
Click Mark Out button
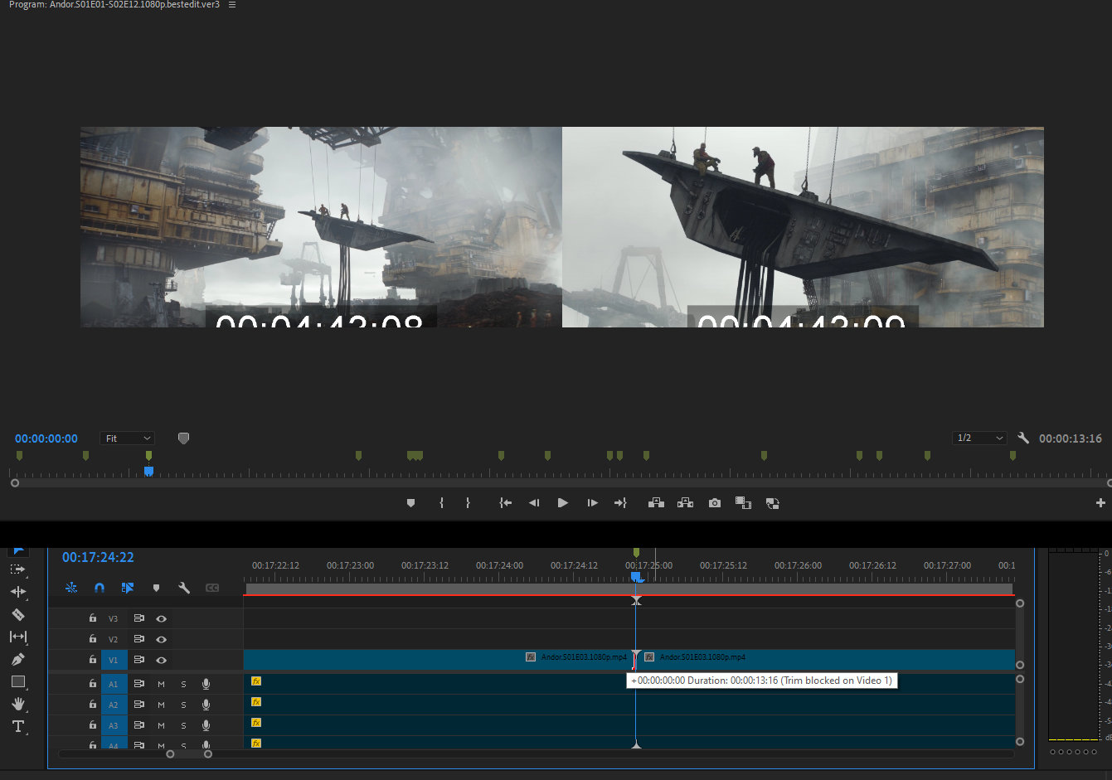(468, 503)
